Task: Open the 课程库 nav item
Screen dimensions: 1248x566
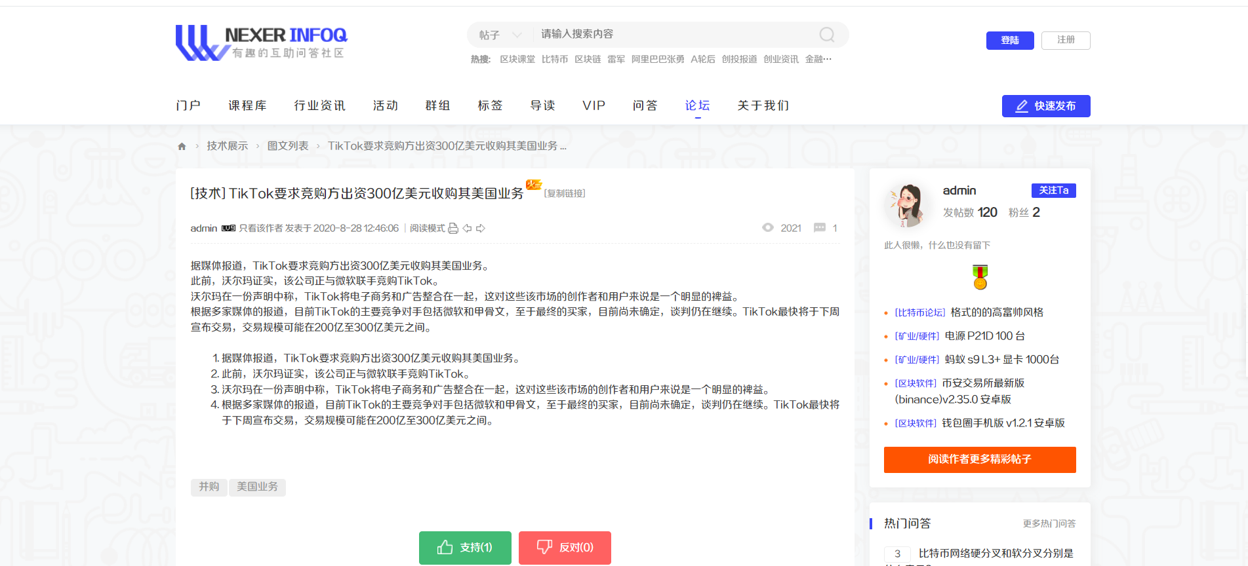Action: click(x=247, y=105)
